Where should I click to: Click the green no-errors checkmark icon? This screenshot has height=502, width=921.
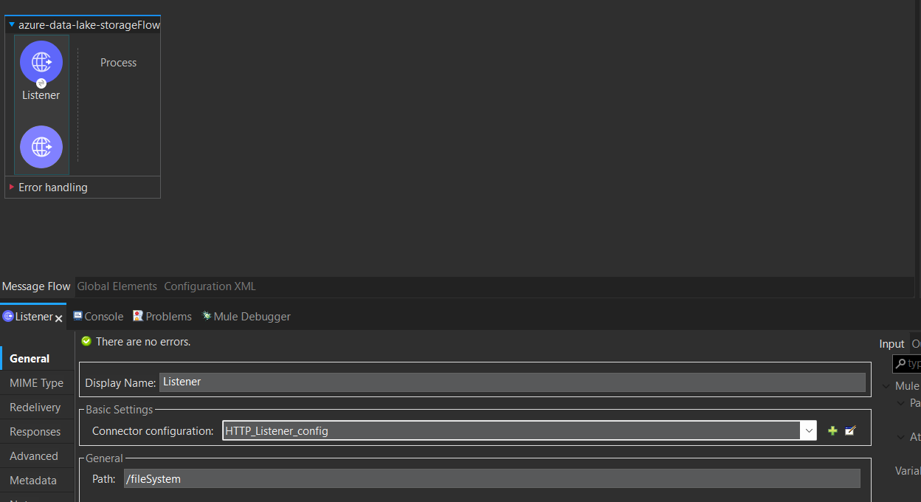click(86, 342)
